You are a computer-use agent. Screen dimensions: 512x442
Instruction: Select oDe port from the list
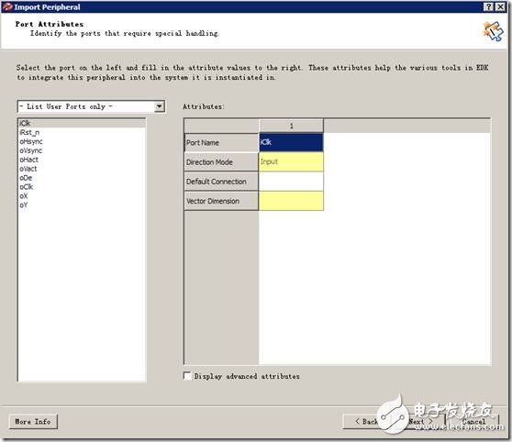pos(82,178)
